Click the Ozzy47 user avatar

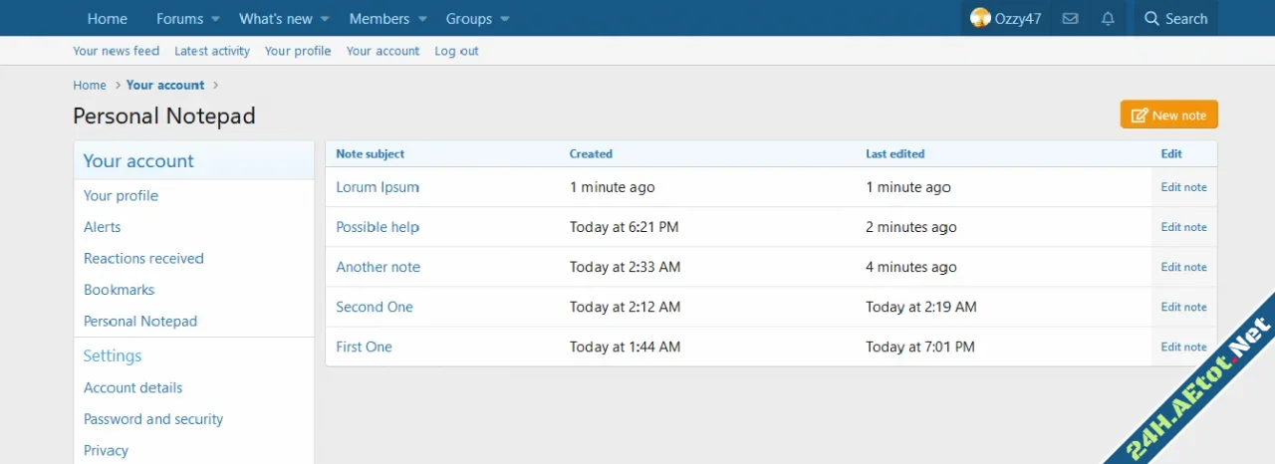(980, 19)
